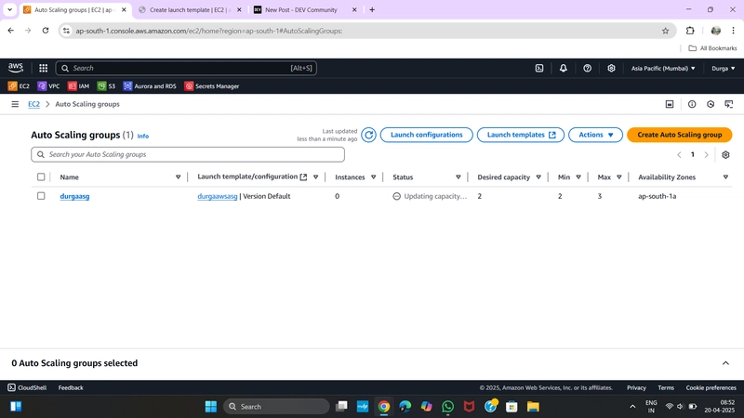The width and height of the screenshot is (744, 418).
Task: Expand the selected groups details panel
Action: click(725, 363)
